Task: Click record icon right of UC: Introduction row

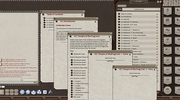Action: [157, 17]
